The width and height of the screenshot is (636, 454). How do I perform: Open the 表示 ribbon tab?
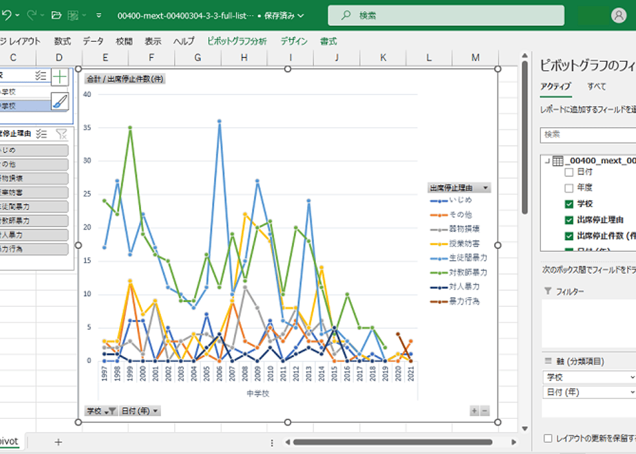[x=153, y=41]
